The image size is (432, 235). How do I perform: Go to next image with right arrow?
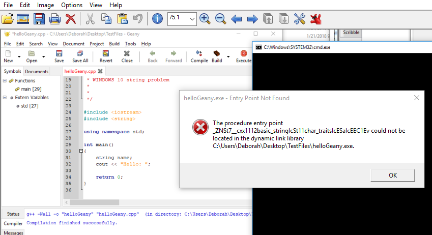tap(252, 19)
